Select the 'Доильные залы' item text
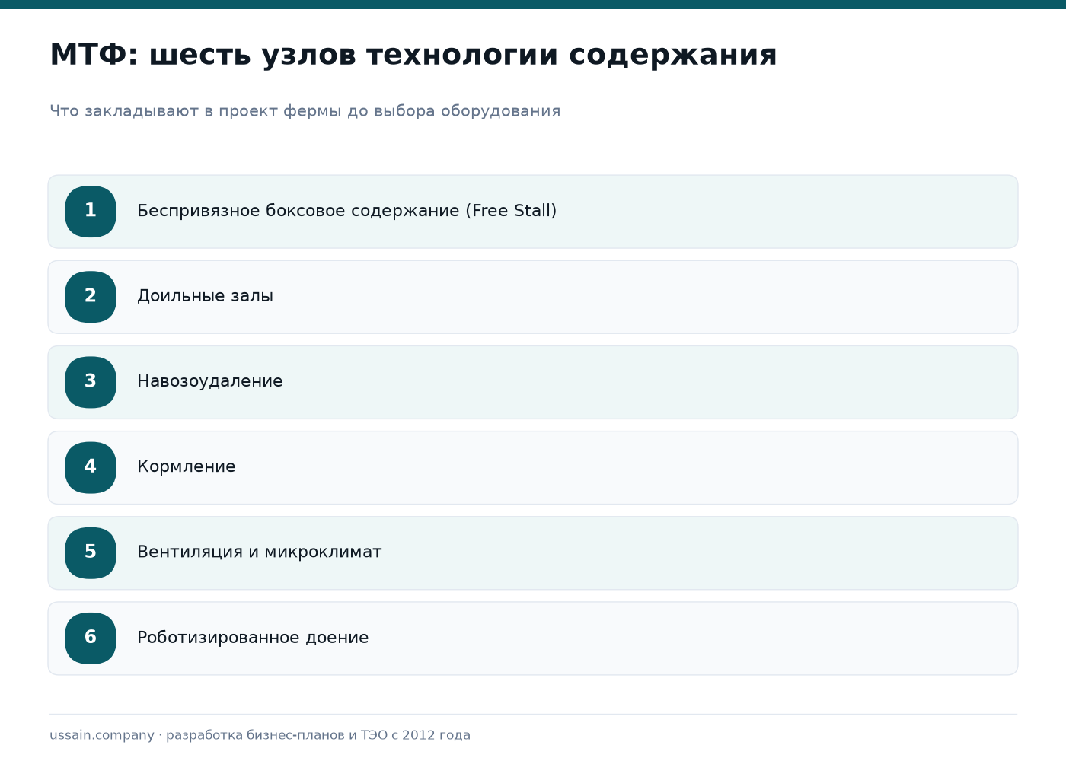Image resolution: width=1066 pixels, height=761 pixels. click(205, 296)
